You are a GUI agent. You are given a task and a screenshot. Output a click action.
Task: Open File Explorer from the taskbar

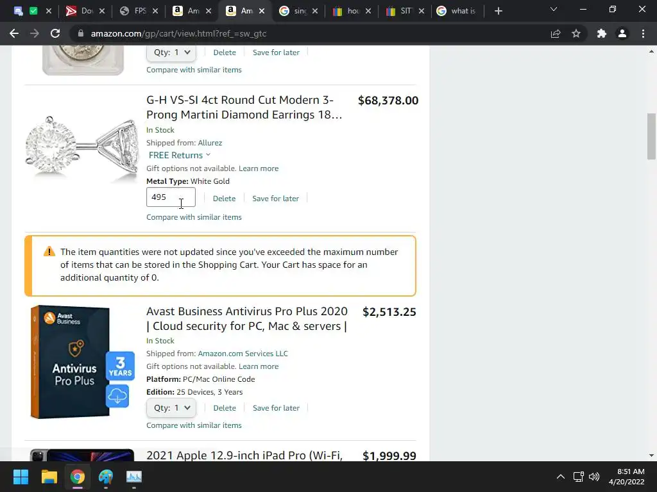(x=49, y=477)
